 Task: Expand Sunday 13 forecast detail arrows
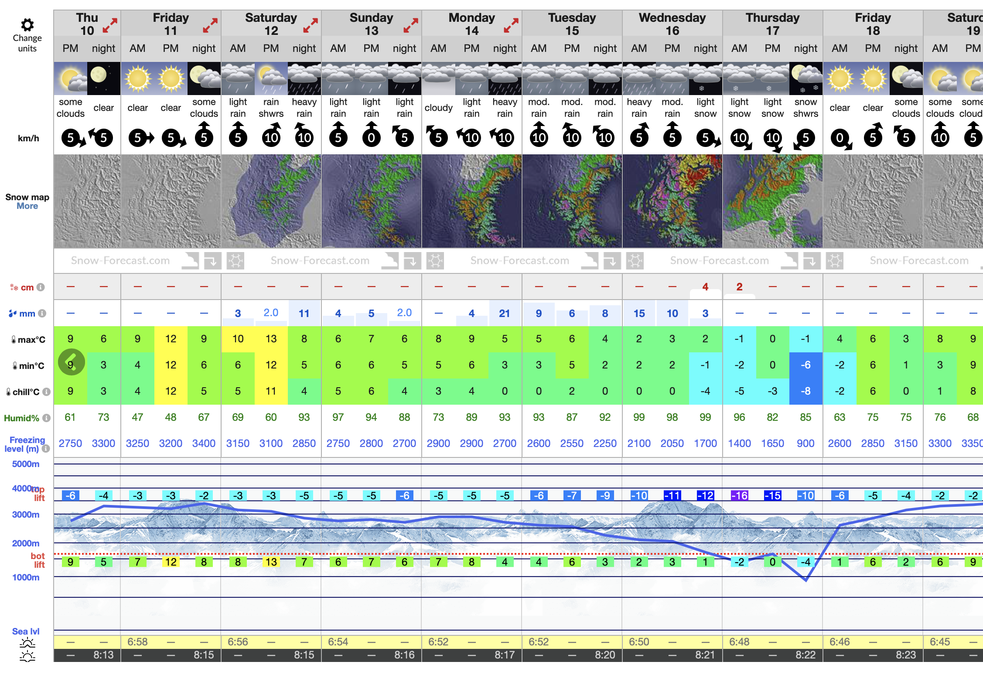pos(411,25)
